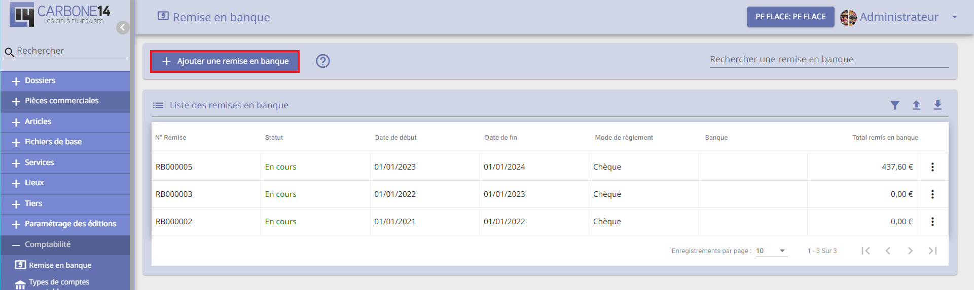Open three-dot menu for RB000002
974x290 pixels.
tap(932, 222)
